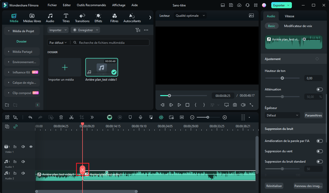Open the Autocollants panel
329x193 pixels.
click(x=132, y=18)
